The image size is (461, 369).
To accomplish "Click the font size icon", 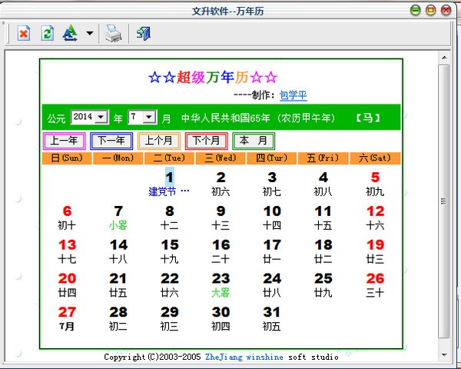I will [x=70, y=33].
